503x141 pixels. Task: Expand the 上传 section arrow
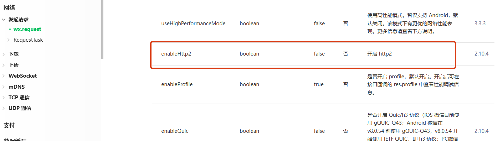pos(4,65)
